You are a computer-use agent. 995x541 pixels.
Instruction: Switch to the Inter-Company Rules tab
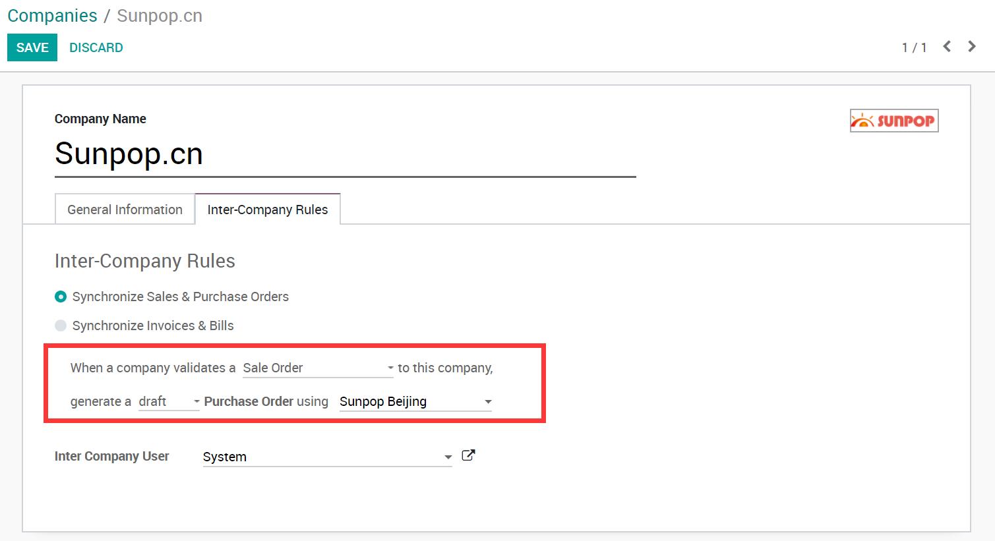pos(268,210)
